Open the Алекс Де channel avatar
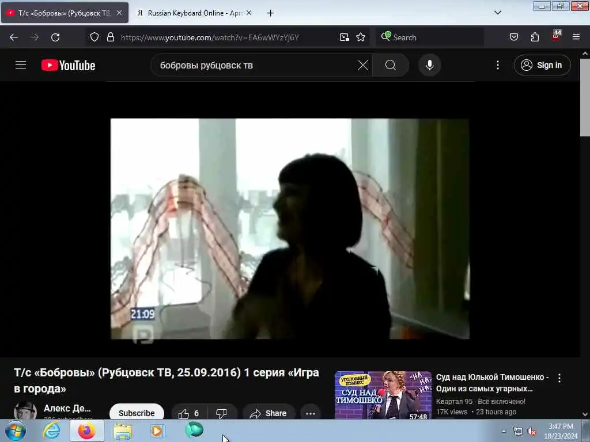Screen dimensions: 590x442 (x=25, y=410)
